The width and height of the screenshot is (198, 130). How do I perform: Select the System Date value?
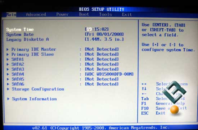104,34
